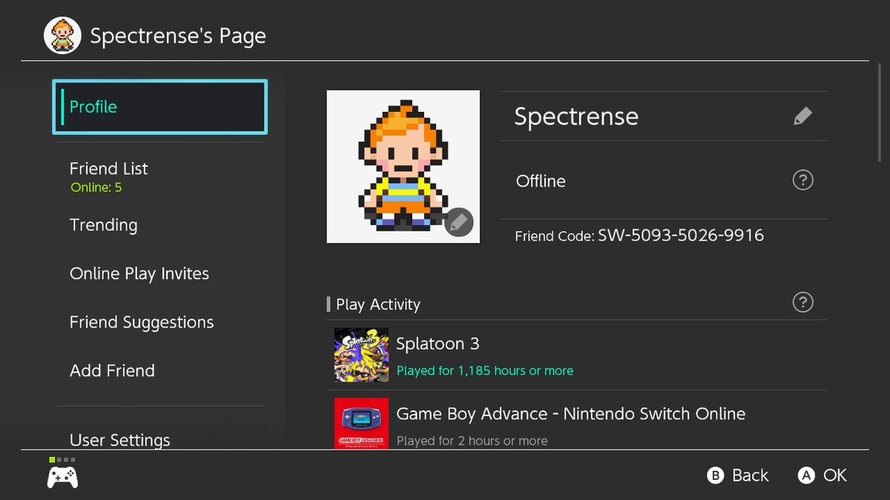The image size is (890, 500).
Task: Click the 'Online: 5' friend count
Action: pyautogui.click(x=96, y=187)
